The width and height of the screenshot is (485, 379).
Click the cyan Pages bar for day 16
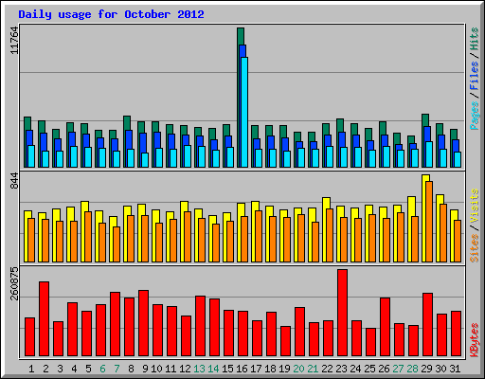coord(244,112)
